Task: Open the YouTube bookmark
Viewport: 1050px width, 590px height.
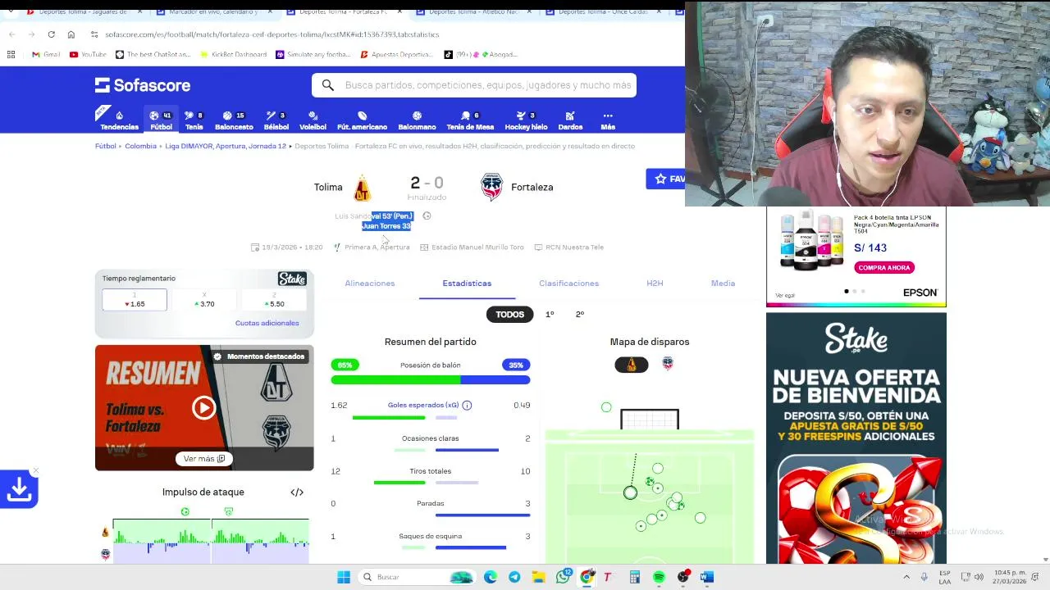Action: 88,54
